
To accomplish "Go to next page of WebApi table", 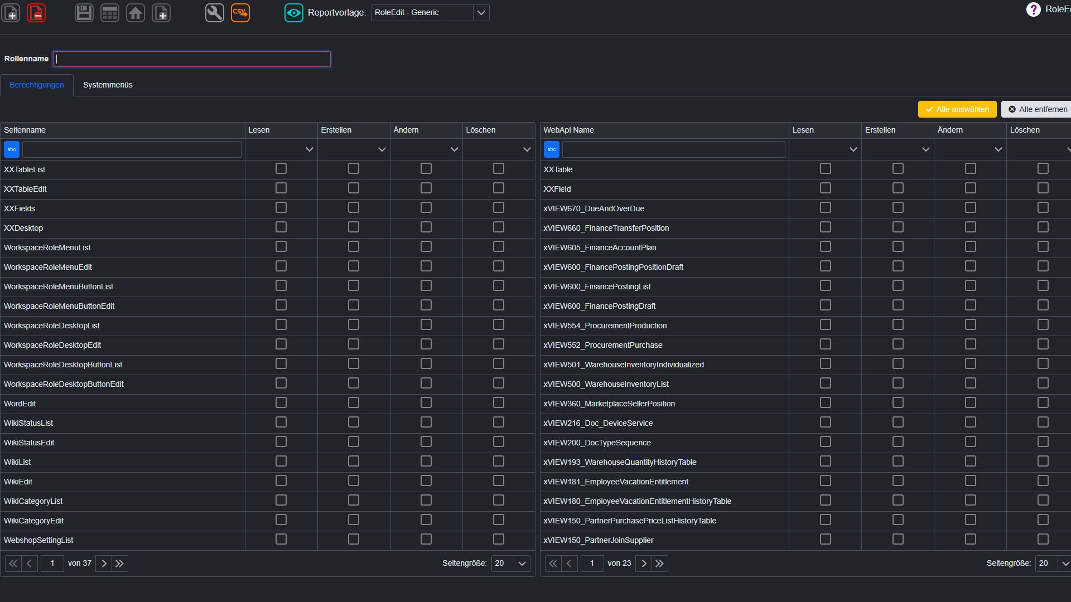I will tap(644, 564).
